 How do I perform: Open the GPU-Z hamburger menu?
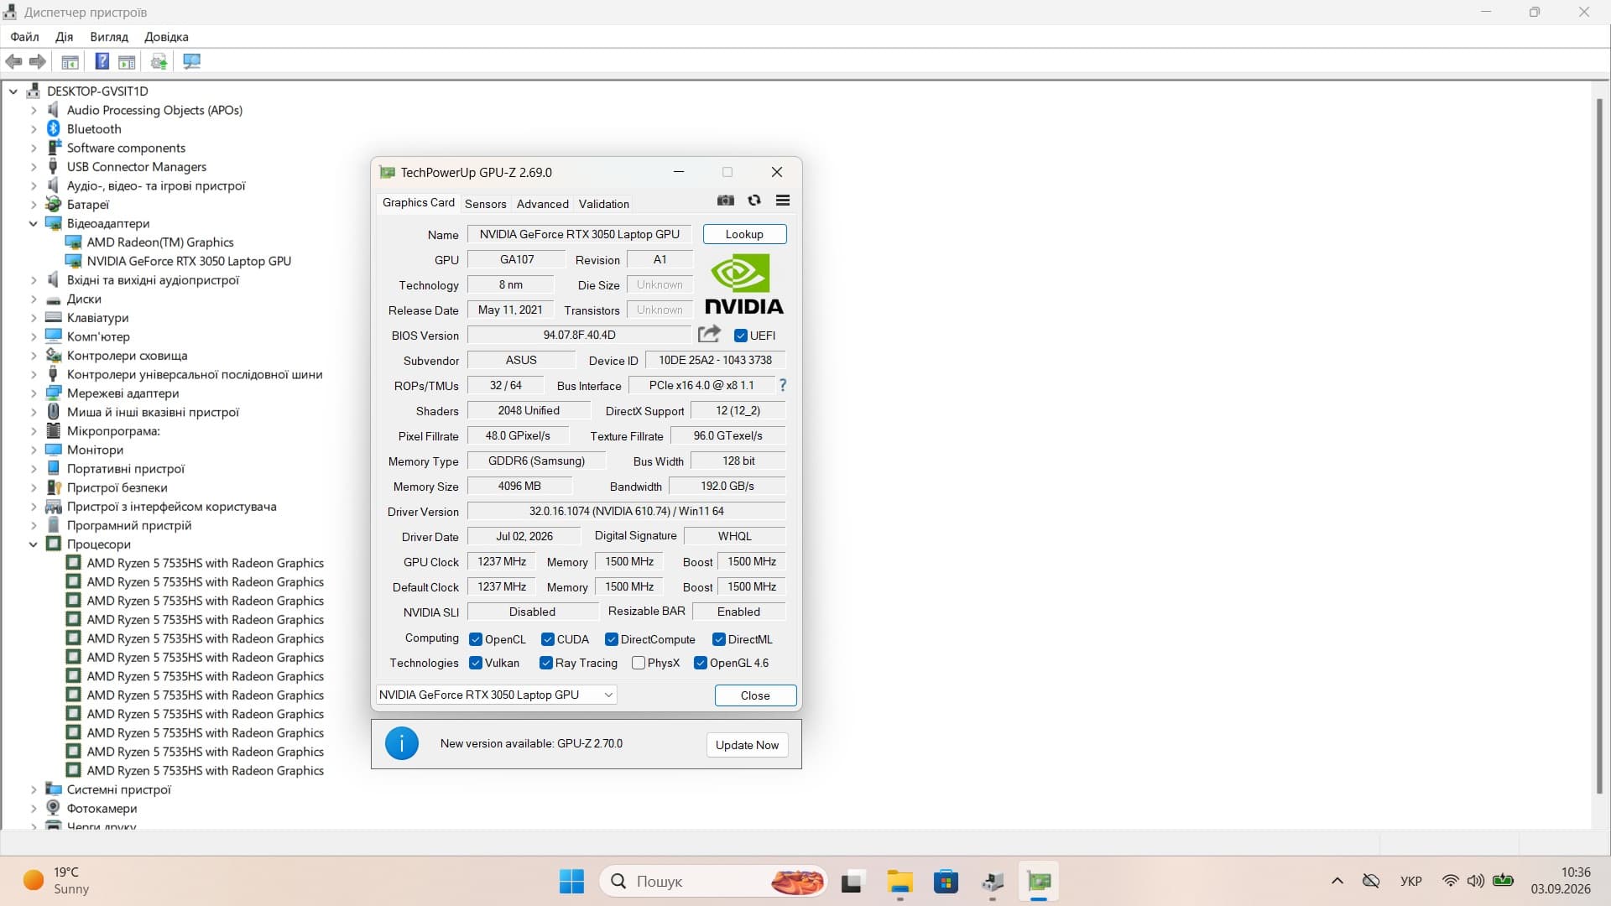pyautogui.click(x=783, y=200)
